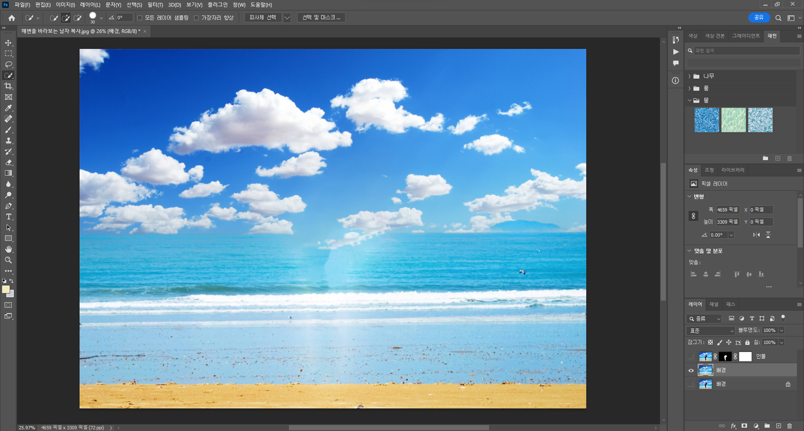
Task: Click the 인물 layer mask thumbnail
Action: point(725,356)
